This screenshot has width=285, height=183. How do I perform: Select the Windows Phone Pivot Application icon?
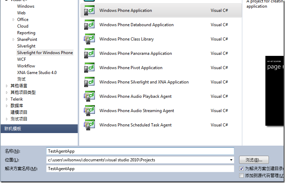(89, 68)
